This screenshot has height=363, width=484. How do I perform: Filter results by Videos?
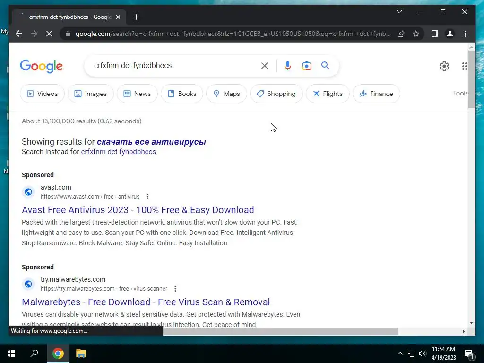click(x=42, y=94)
